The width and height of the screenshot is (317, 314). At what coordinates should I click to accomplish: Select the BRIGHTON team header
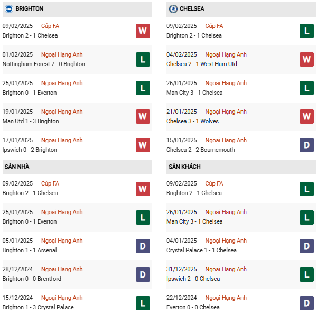30,9
